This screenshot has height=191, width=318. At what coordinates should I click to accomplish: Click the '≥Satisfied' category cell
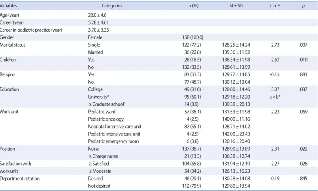pos(98,164)
